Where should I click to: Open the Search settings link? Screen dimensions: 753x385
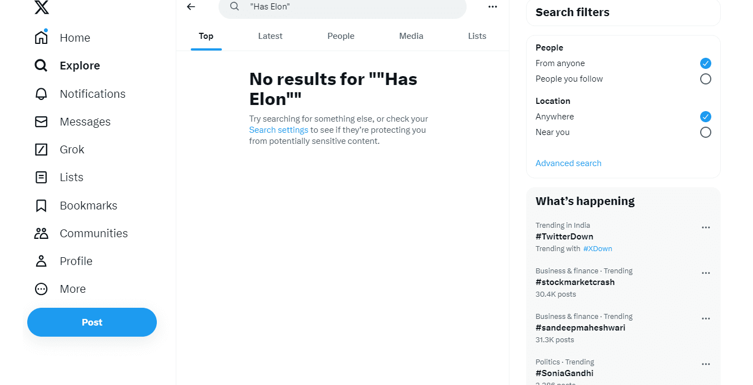279,130
